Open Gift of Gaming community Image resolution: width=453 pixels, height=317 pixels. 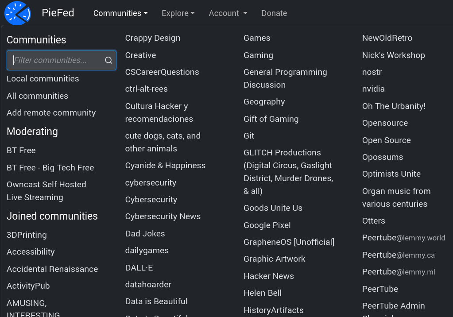coord(271,119)
